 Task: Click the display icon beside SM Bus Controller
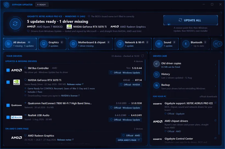pyautogui.click(x=26, y=68)
